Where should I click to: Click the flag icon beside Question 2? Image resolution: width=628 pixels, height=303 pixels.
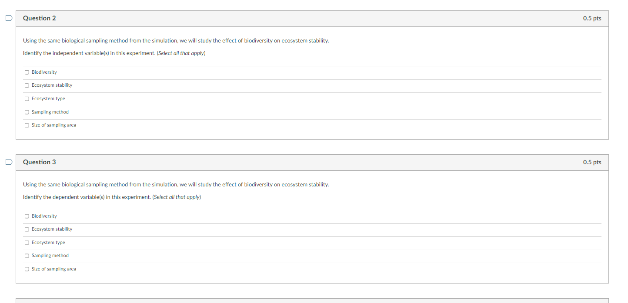click(x=8, y=17)
